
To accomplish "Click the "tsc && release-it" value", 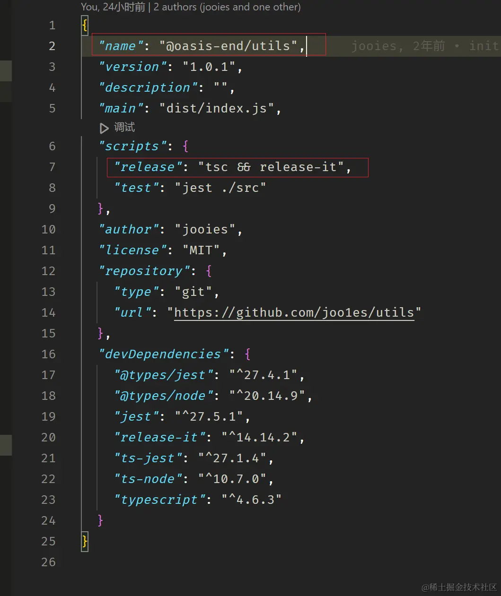I will (x=271, y=167).
